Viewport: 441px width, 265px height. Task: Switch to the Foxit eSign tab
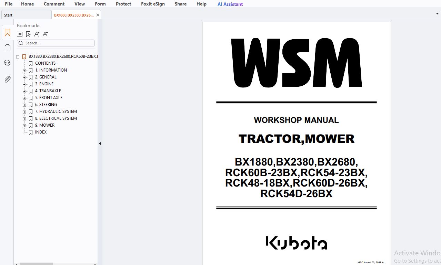pos(153,4)
